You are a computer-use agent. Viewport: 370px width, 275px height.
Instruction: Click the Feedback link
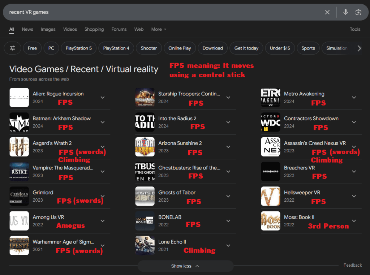click(x=352, y=265)
